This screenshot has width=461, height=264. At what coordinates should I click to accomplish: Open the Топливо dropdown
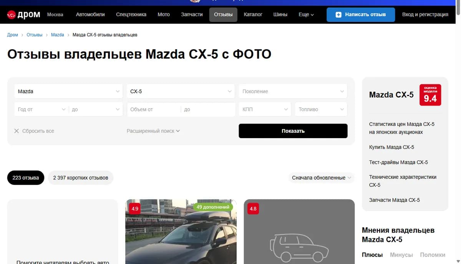(321, 109)
